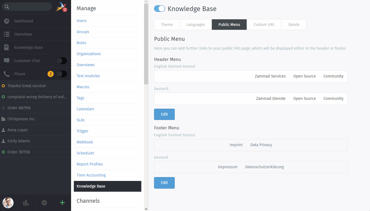Viewport: 370px width, 211px height.
Task: Click Community in English header menu
Action: 333,76
